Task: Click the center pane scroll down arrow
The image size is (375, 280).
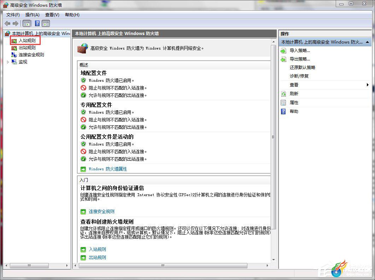Action: click(273, 259)
